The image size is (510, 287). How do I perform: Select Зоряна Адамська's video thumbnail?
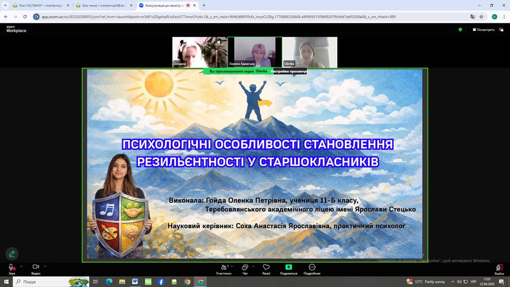(x=254, y=52)
